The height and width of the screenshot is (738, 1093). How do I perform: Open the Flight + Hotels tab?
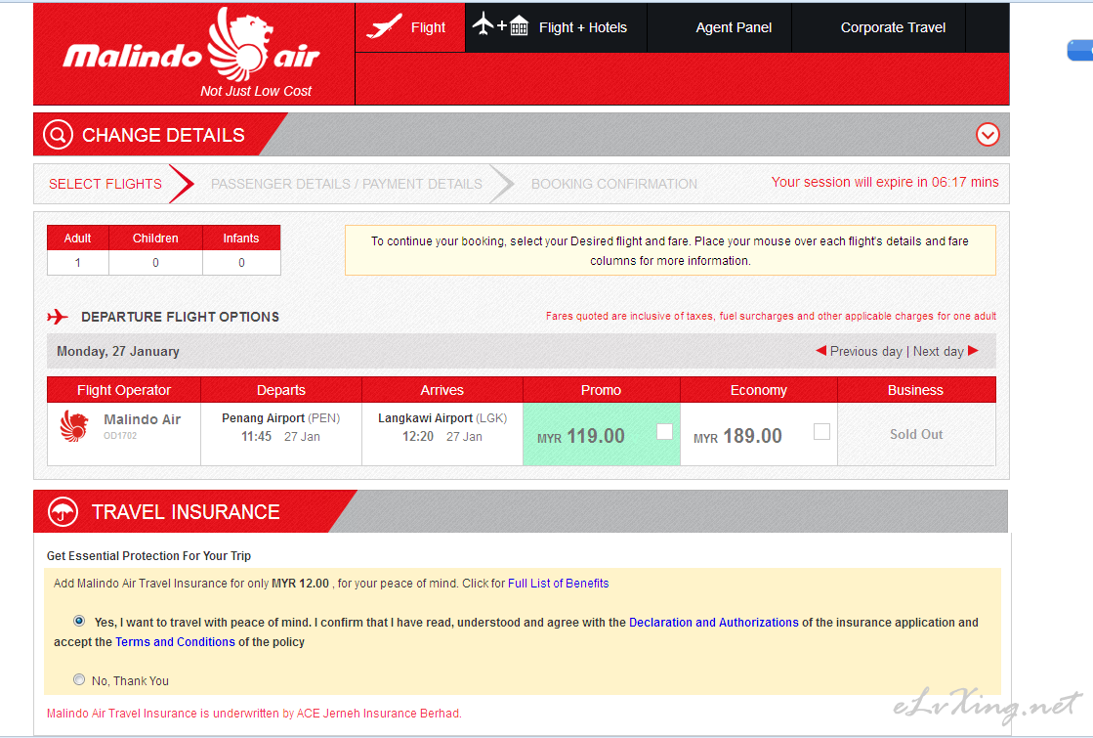pos(556,27)
